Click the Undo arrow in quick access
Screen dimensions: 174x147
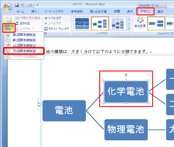pyautogui.click(x=22, y=5)
